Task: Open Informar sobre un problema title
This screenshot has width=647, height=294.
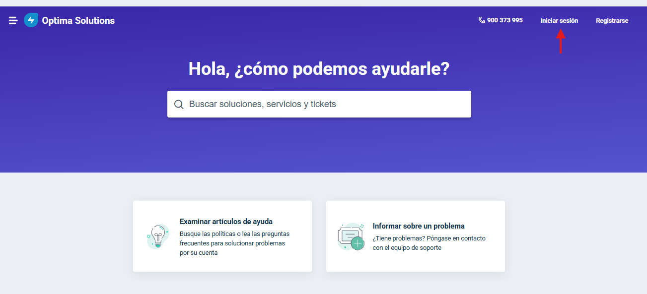Action: (419, 226)
